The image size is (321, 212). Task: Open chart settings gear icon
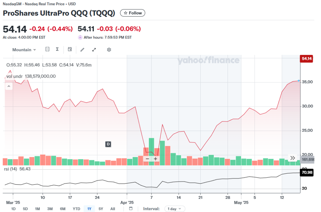(109, 50)
